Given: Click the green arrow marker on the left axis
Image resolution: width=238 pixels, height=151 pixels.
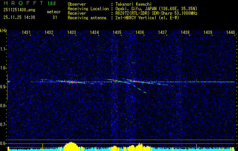Looking at the screenshot, I should click(9, 82).
